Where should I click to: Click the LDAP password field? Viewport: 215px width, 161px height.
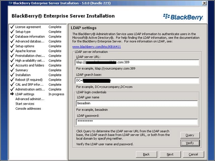pyautogui.click(x=137, y=122)
